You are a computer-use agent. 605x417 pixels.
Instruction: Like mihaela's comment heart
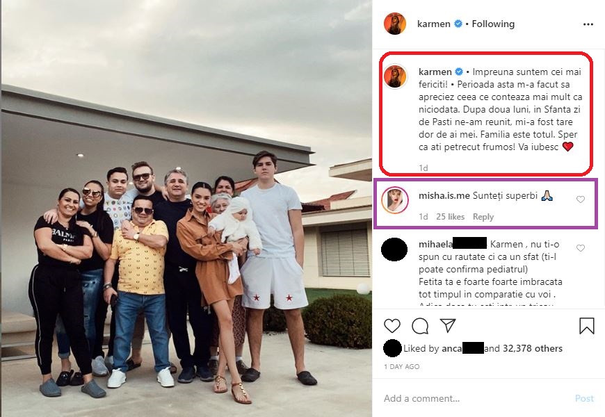(x=581, y=248)
